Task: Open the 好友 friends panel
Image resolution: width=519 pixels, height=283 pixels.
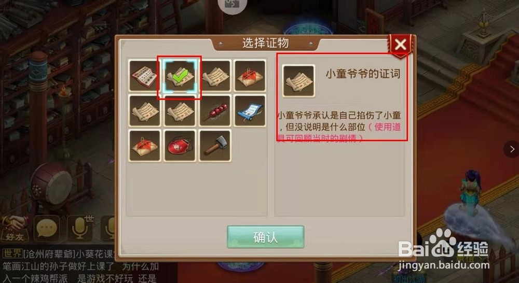Action: pyautogui.click(x=15, y=229)
